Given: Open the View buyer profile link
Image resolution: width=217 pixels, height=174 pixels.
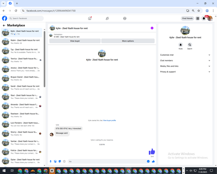Looking at the screenshot, I should (109, 120).
